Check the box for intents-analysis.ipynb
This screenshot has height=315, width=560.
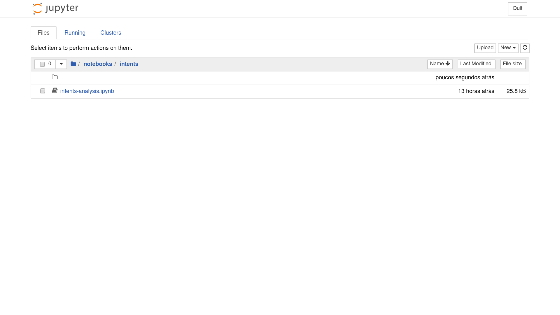click(x=43, y=91)
